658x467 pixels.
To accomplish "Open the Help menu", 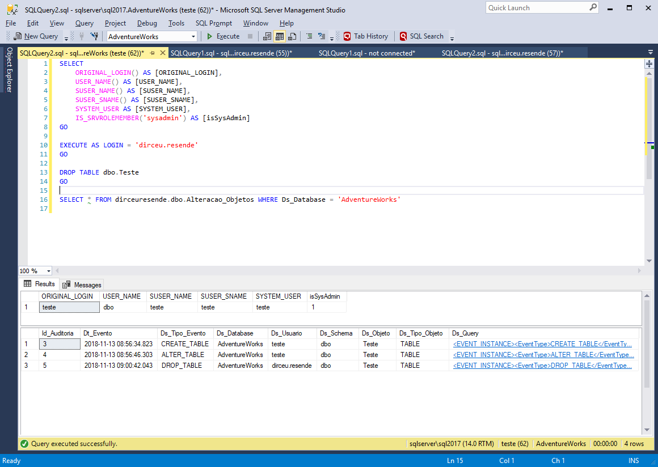I will tap(286, 23).
